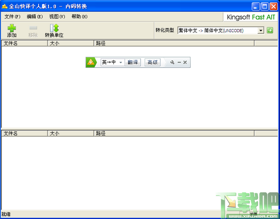Click the app icon in title bar
This screenshot has height=219, width=280.
coord(5,7)
